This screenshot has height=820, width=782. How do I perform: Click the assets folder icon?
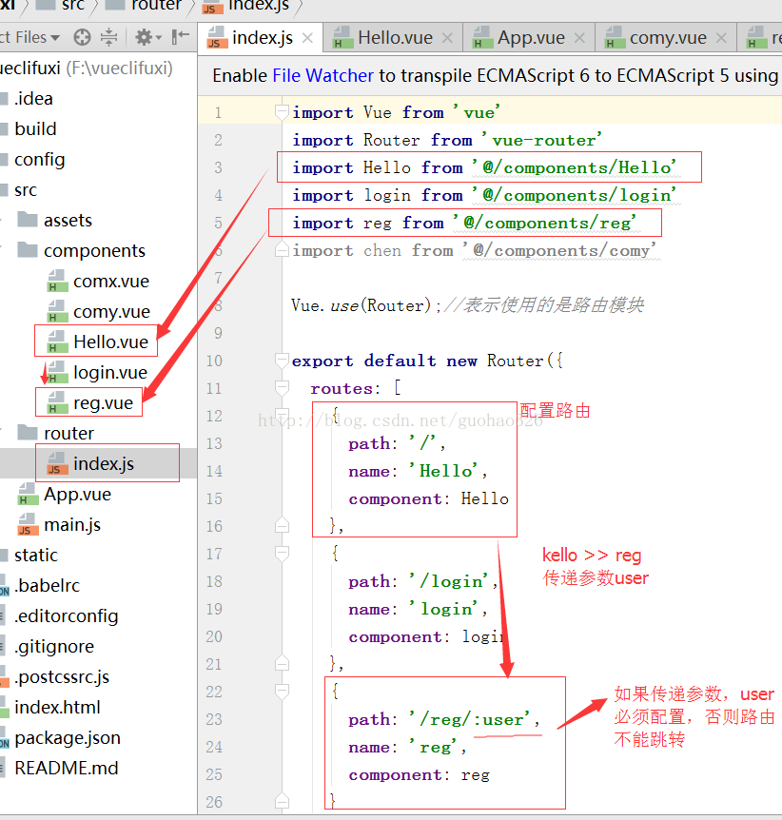pyautogui.click(x=28, y=220)
